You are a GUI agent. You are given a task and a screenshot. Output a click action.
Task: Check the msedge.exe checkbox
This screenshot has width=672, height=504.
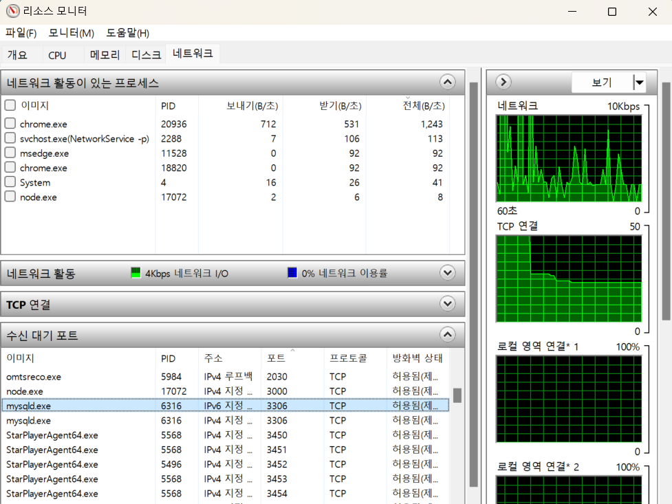coord(10,153)
